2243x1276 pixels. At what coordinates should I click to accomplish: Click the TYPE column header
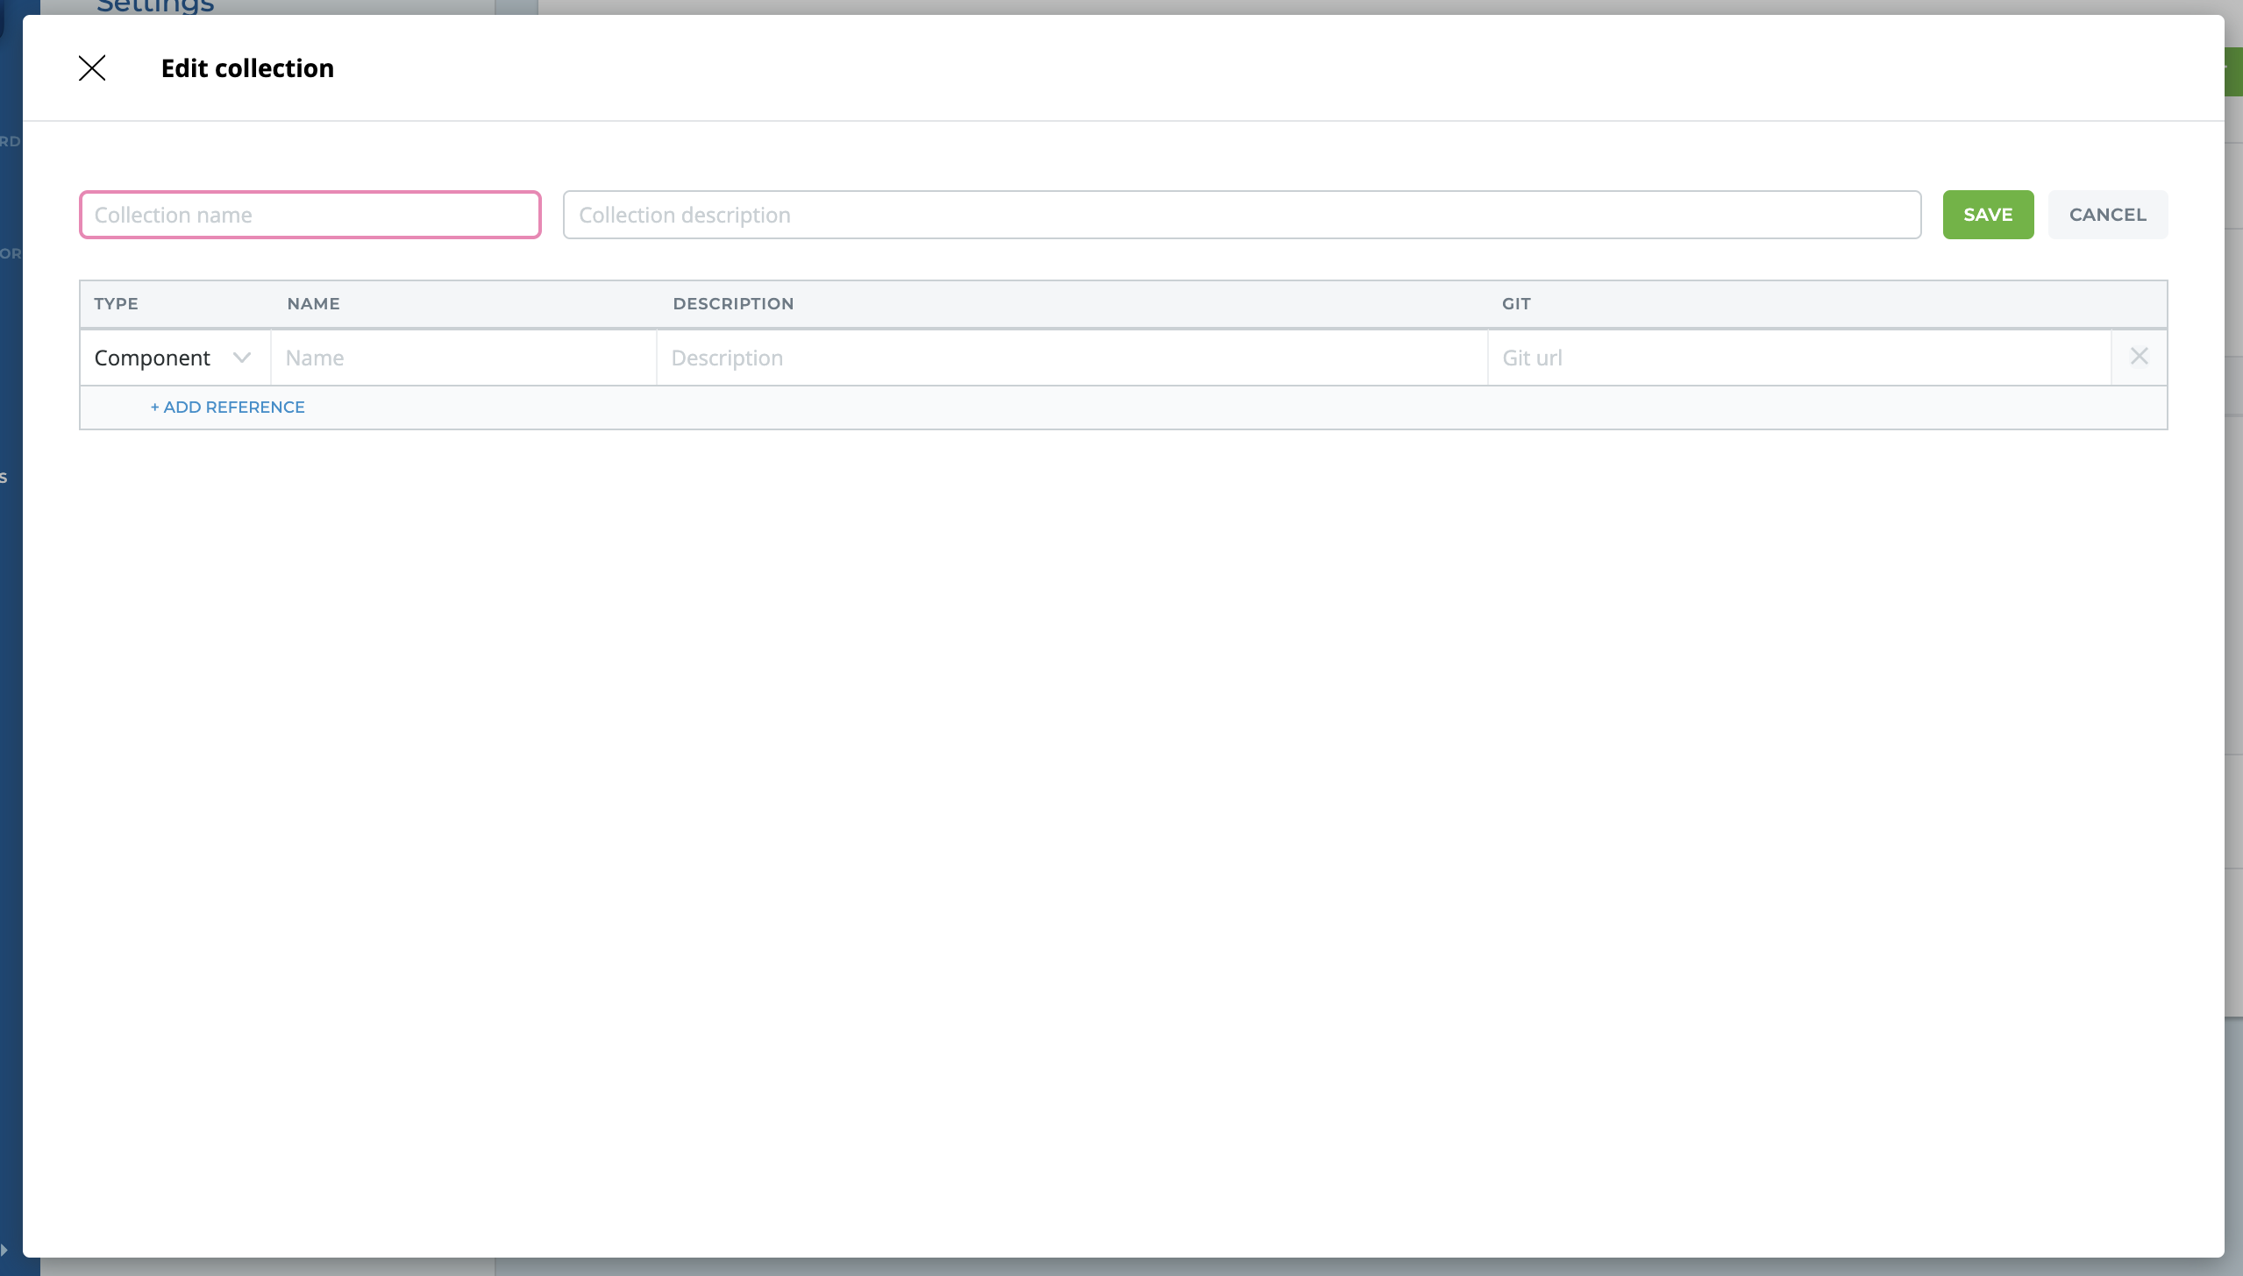(117, 304)
